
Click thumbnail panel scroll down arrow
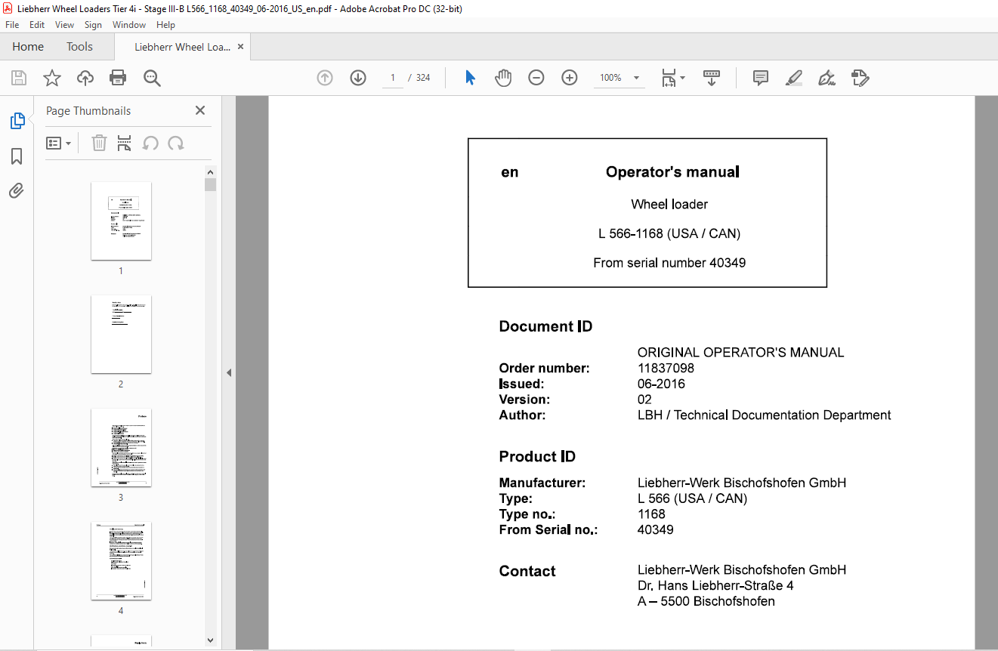[x=210, y=640]
